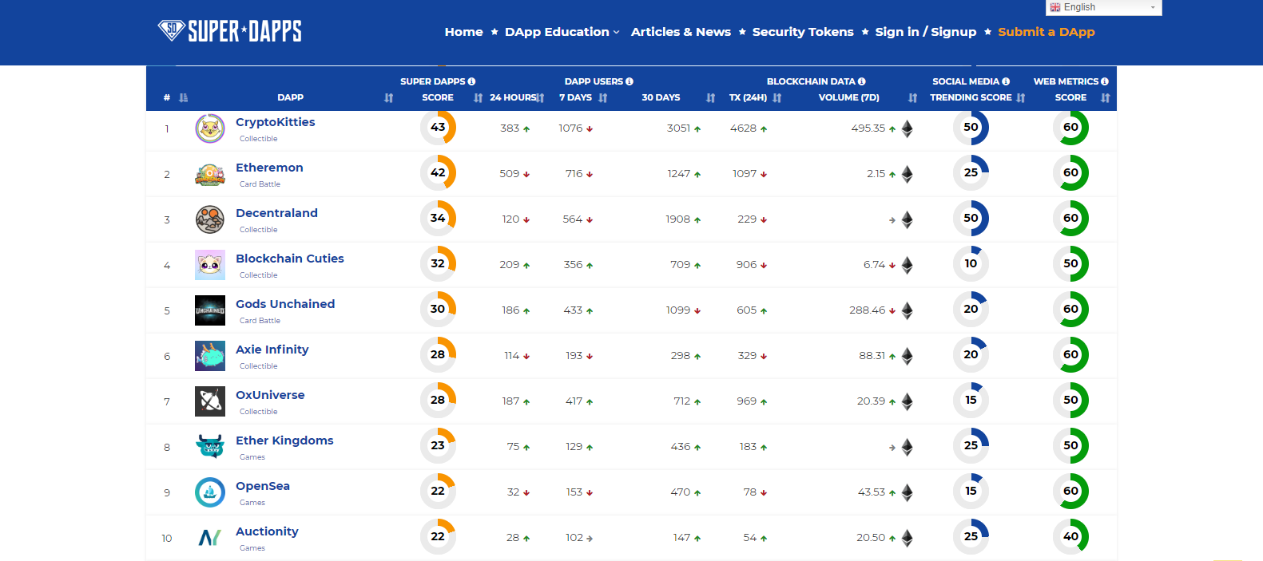
Task: Click the SuperDapps diamond logo
Action: [171, 30]
